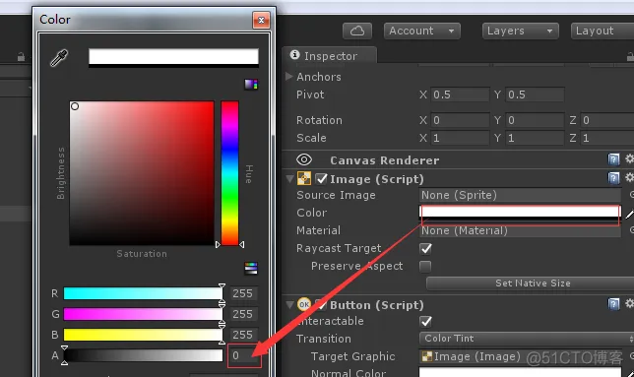Click the Canvas Renderer eye icon
Image resolution: width=634 pixels, height=377 pixels.
point(304,159)
